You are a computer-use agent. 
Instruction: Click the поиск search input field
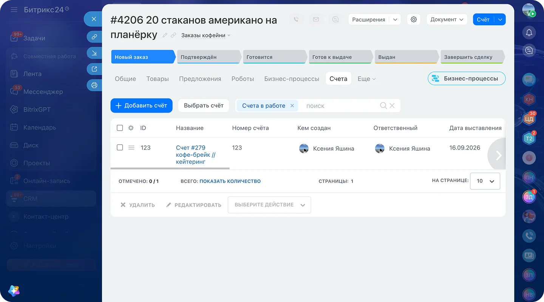[340, 106]
